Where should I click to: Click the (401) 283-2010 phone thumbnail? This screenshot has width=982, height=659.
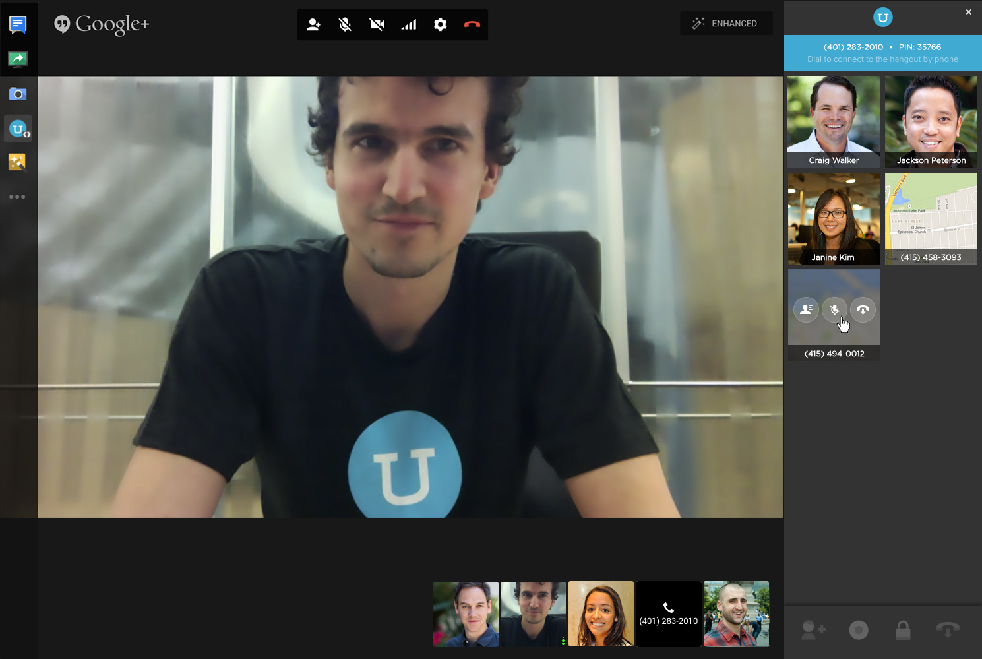(x=668, y=614)
